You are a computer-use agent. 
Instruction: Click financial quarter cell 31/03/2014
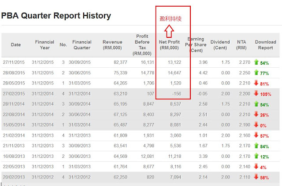[x=79, y=125]
